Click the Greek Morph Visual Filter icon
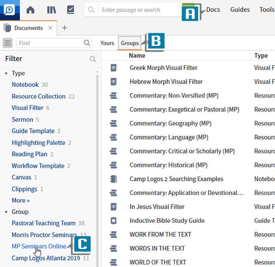The width and height of the screenshot is (275, 267). [113, 68]
